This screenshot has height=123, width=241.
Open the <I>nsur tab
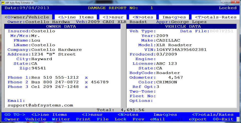(x=113, y=17)
